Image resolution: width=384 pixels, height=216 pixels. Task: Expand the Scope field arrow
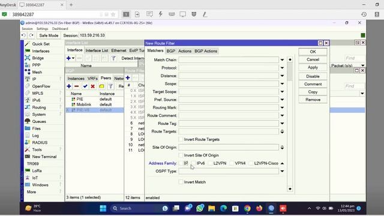point(282,84)
